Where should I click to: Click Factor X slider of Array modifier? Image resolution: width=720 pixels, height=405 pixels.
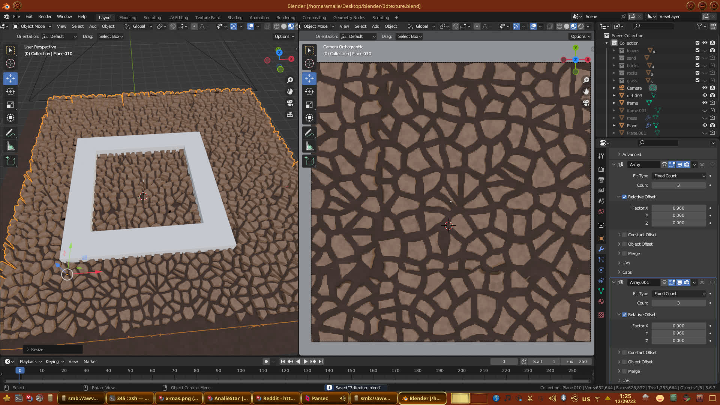(678, 208)
